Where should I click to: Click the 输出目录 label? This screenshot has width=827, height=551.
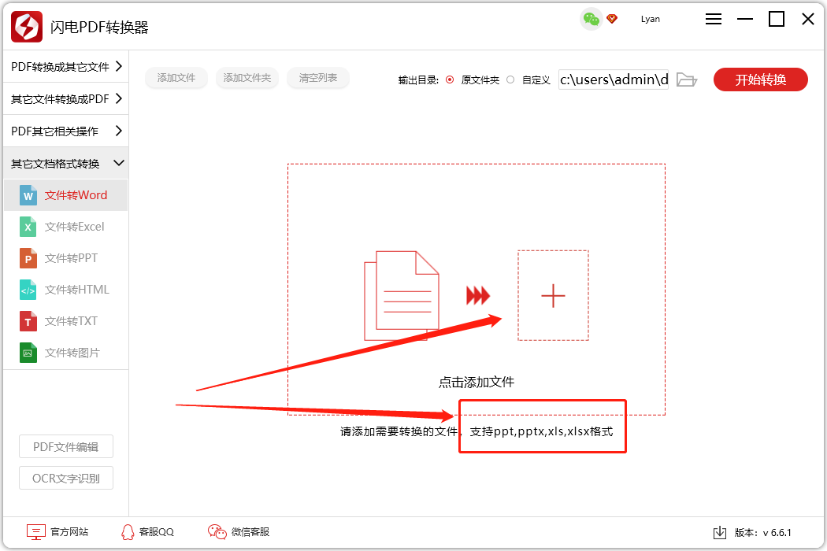(418, 80)
